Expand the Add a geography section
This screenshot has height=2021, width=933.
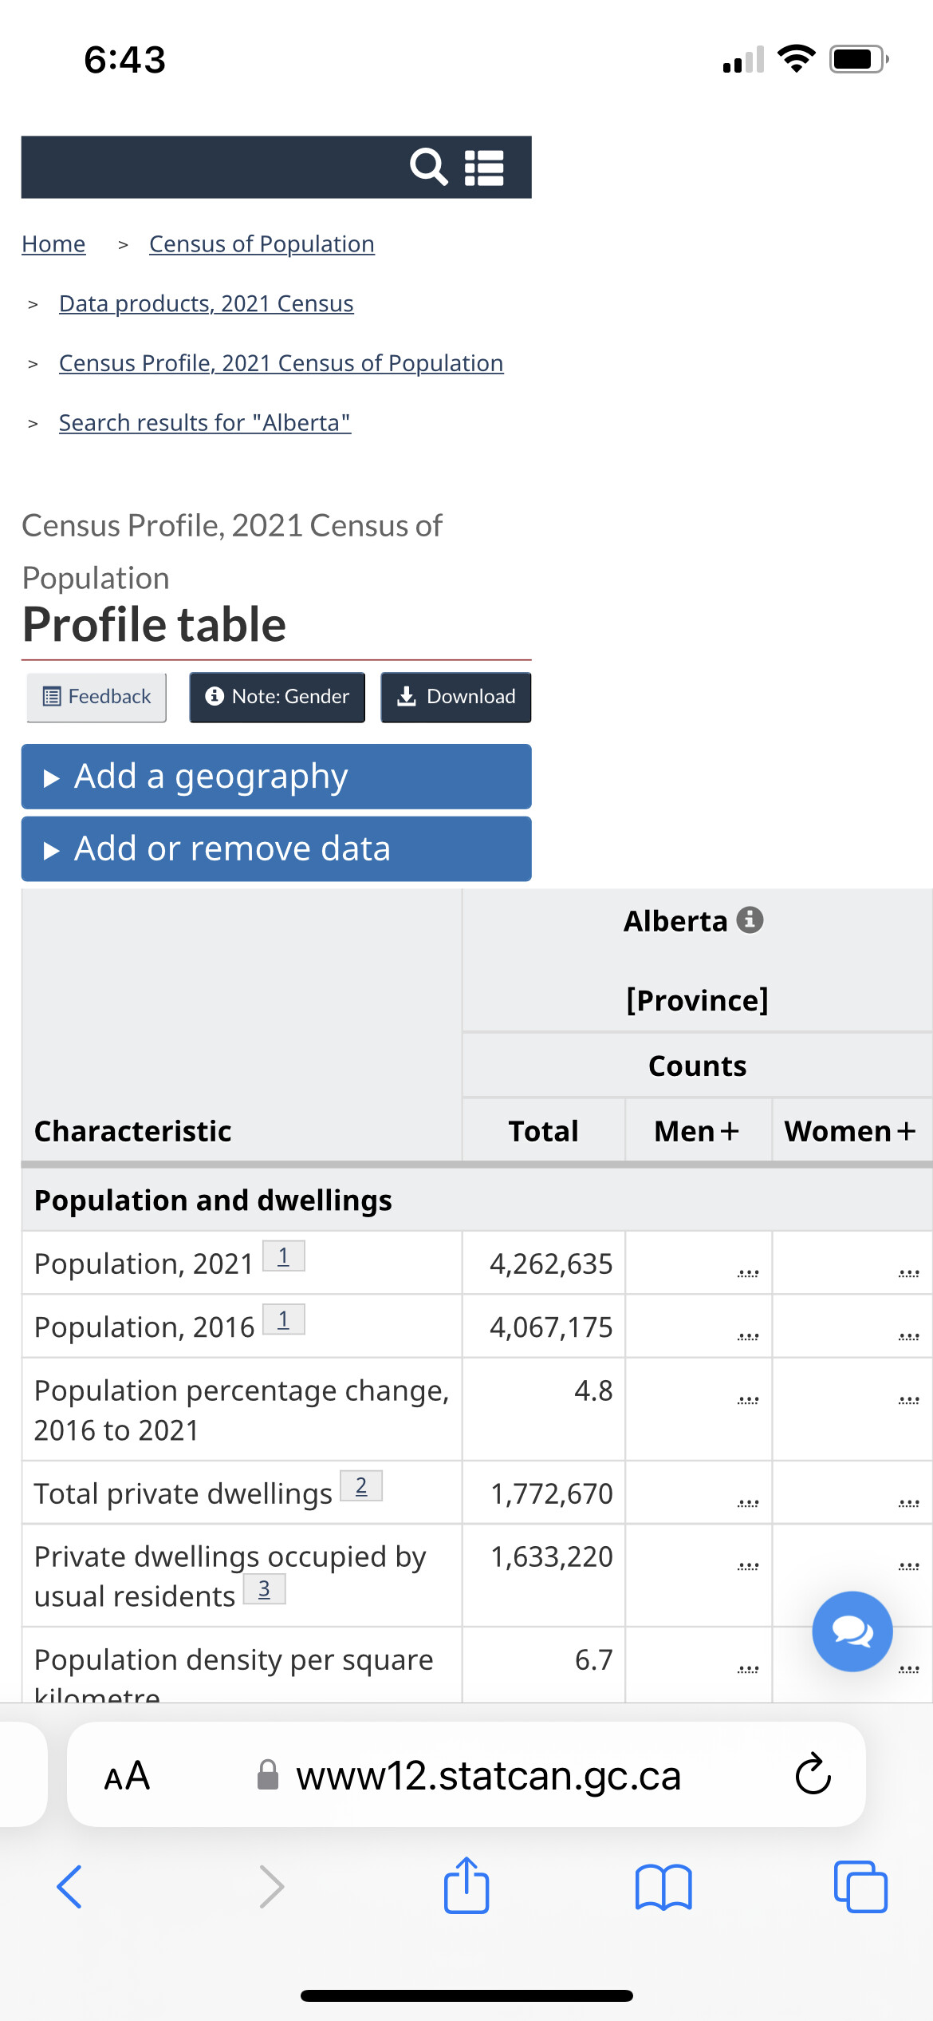point(276,777)
